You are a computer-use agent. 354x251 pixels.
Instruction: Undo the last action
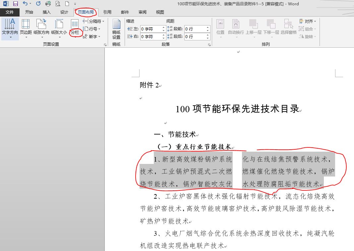[25, 4]
